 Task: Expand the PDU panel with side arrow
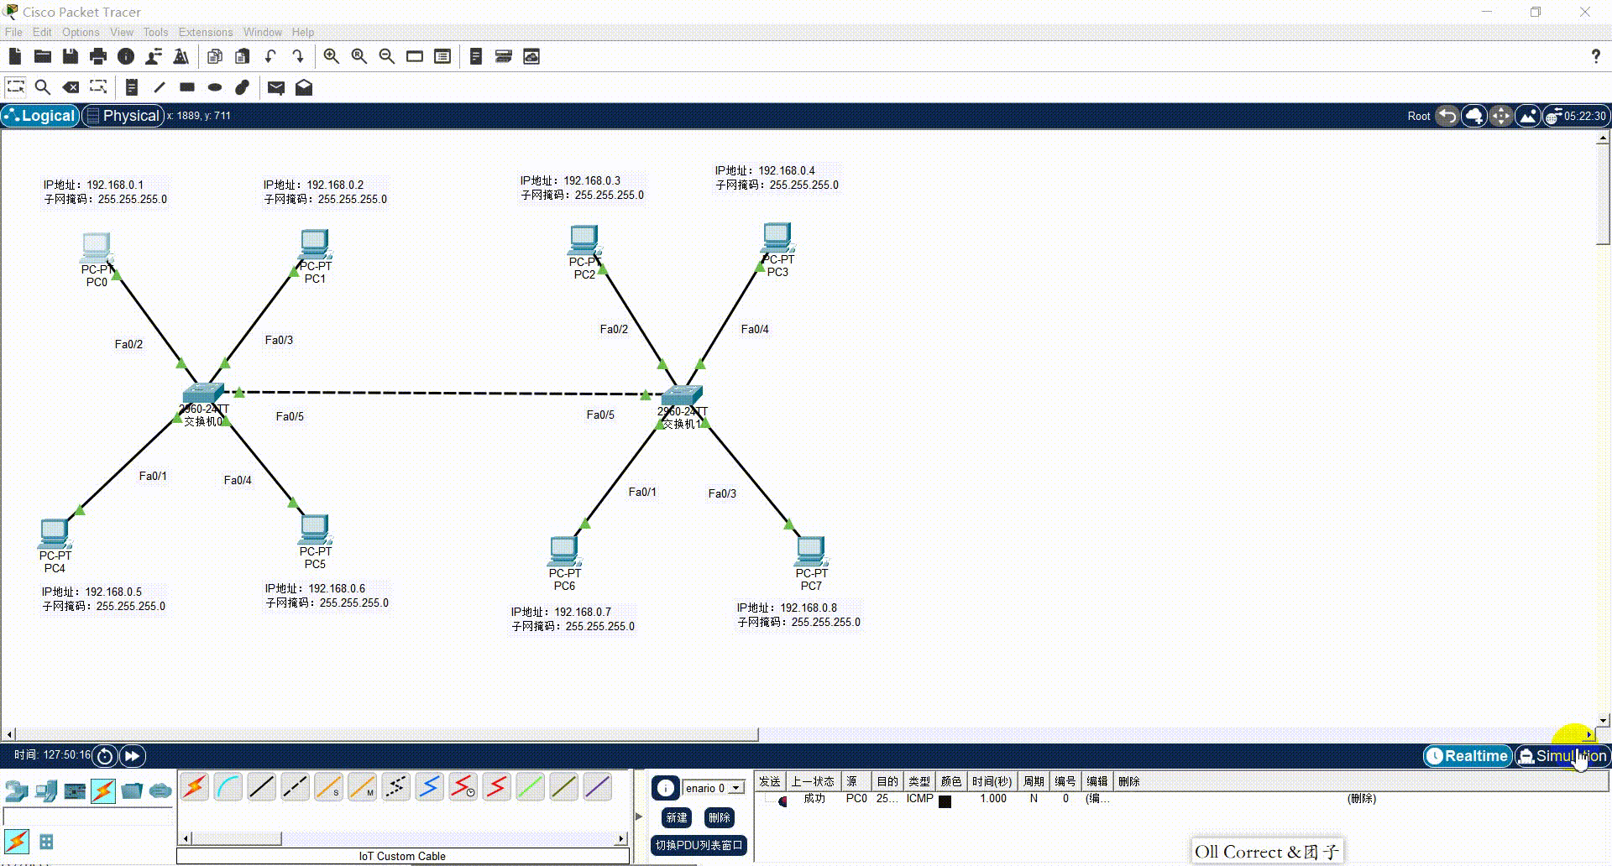click(639, 816)
